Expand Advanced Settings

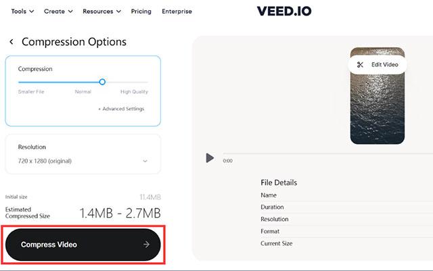click(x=121, y=109)
